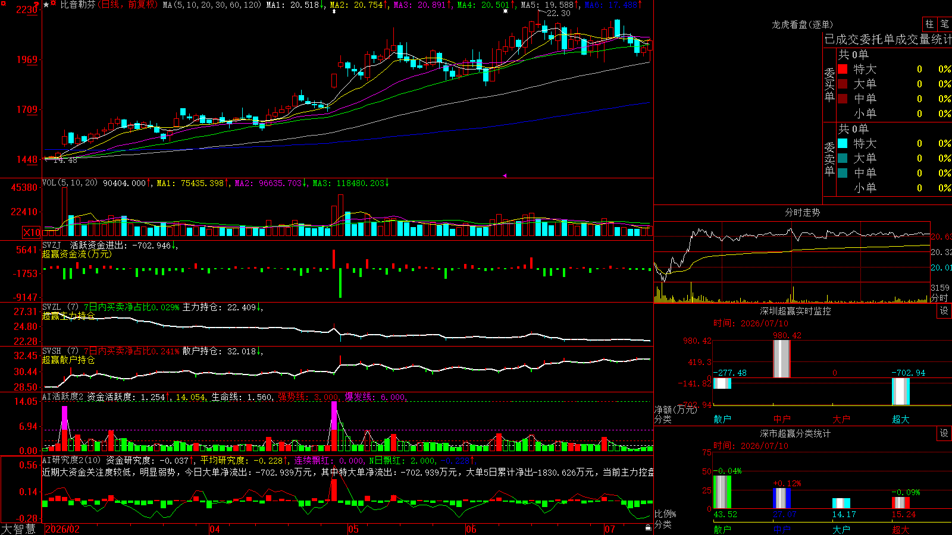The width and height of the screenshot is (952, 535).
Task: Click the 14.17 大户 bar in classification stats
Action: (841, 503)
